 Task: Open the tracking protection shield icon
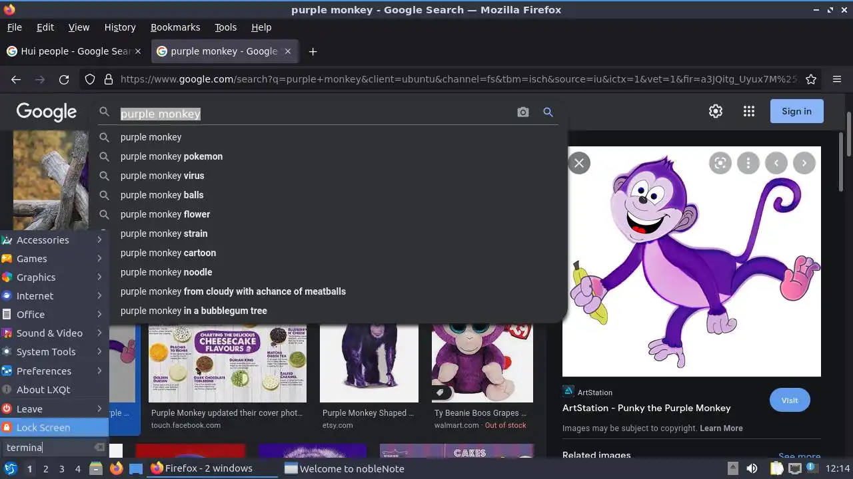[x=90, y=79]
